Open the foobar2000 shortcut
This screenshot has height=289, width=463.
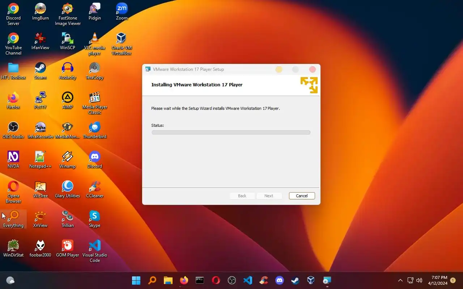(x=40, y=249)
